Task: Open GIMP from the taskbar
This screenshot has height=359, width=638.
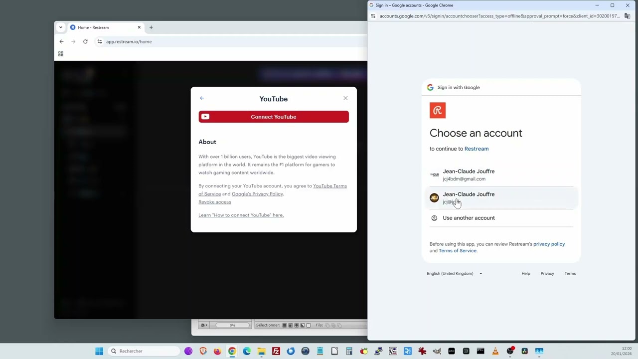Action: tap(437, 351)
